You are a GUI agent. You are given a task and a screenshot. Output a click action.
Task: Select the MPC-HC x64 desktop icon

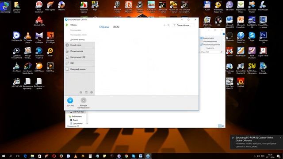click(17, 83)
